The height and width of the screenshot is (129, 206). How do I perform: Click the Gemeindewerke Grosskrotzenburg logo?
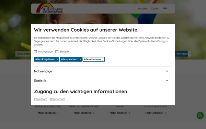(x=49, y=8)
